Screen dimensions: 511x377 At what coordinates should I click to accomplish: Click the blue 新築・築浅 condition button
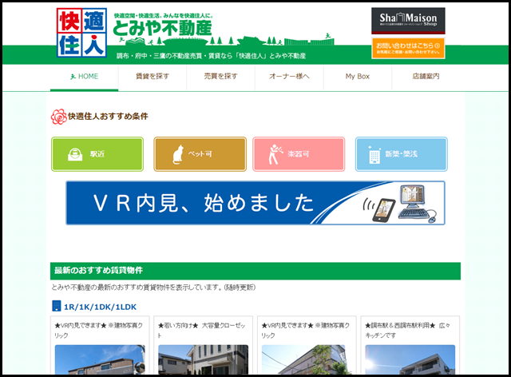[x=402, y=154]
